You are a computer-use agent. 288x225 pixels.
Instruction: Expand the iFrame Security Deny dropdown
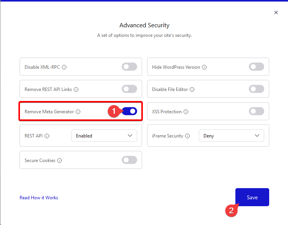(x=231, y=136)
